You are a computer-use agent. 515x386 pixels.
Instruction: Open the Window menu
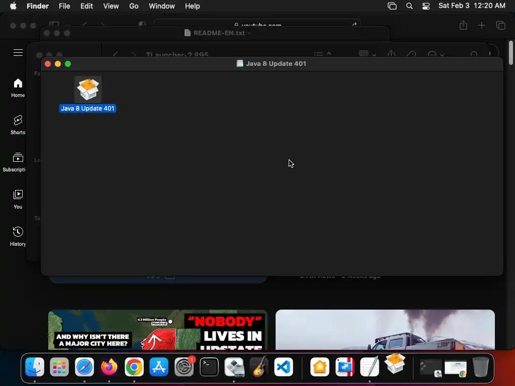click(161, 6)
